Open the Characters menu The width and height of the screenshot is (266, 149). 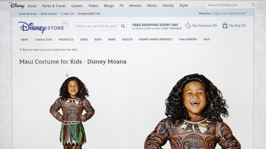44,39
